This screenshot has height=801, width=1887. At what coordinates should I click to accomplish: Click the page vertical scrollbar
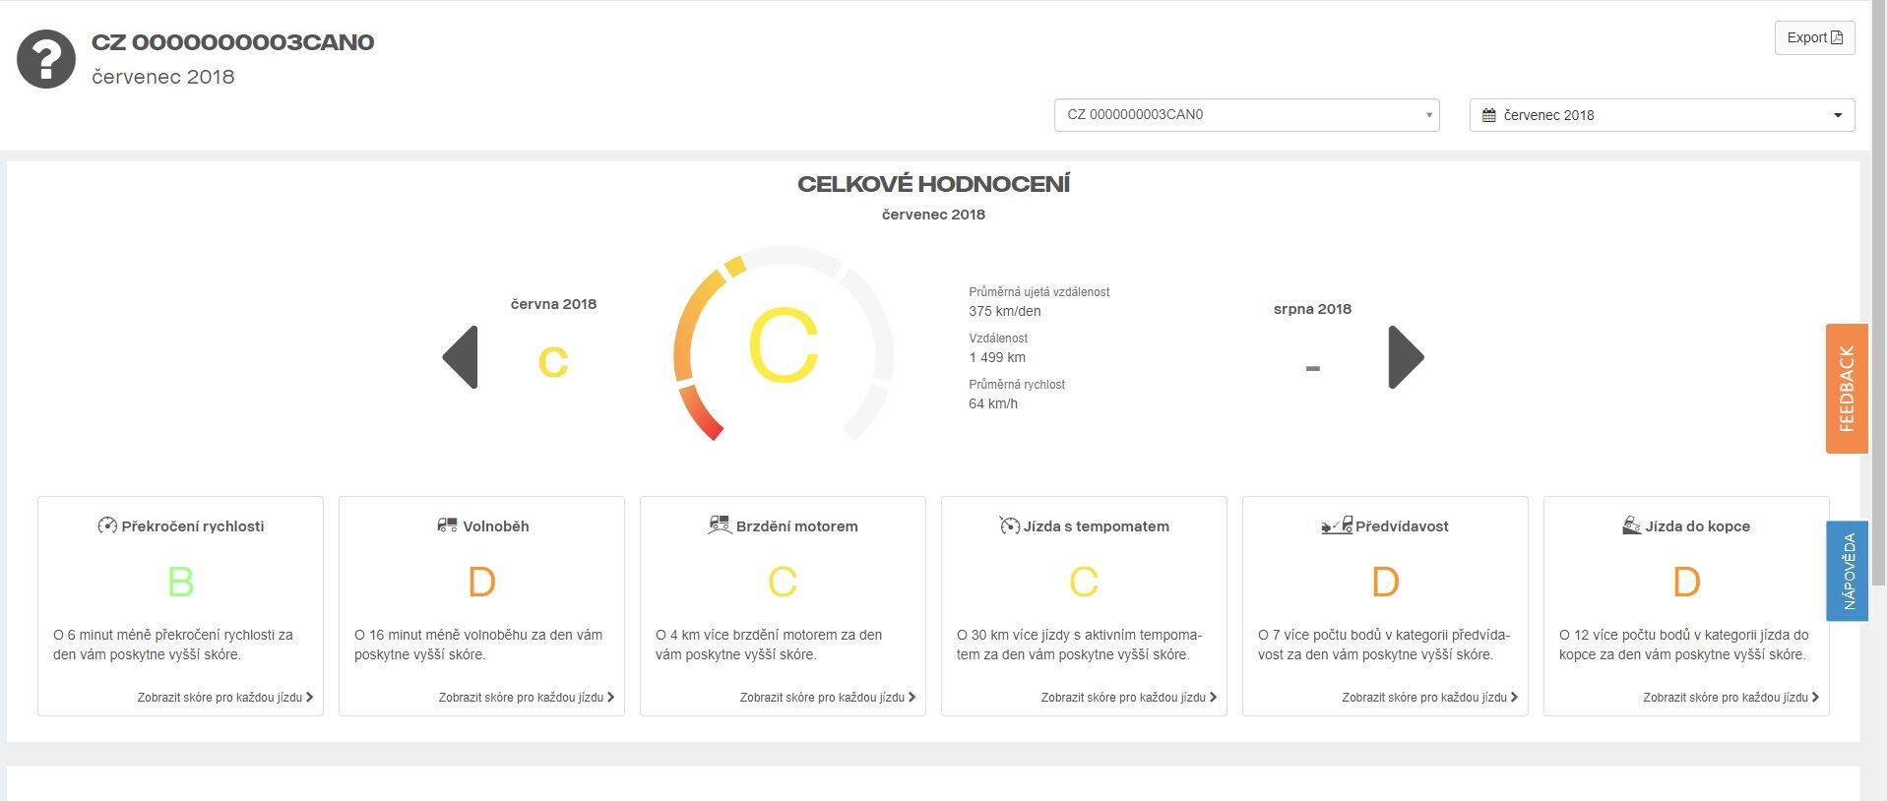[x=1878, y=295]
